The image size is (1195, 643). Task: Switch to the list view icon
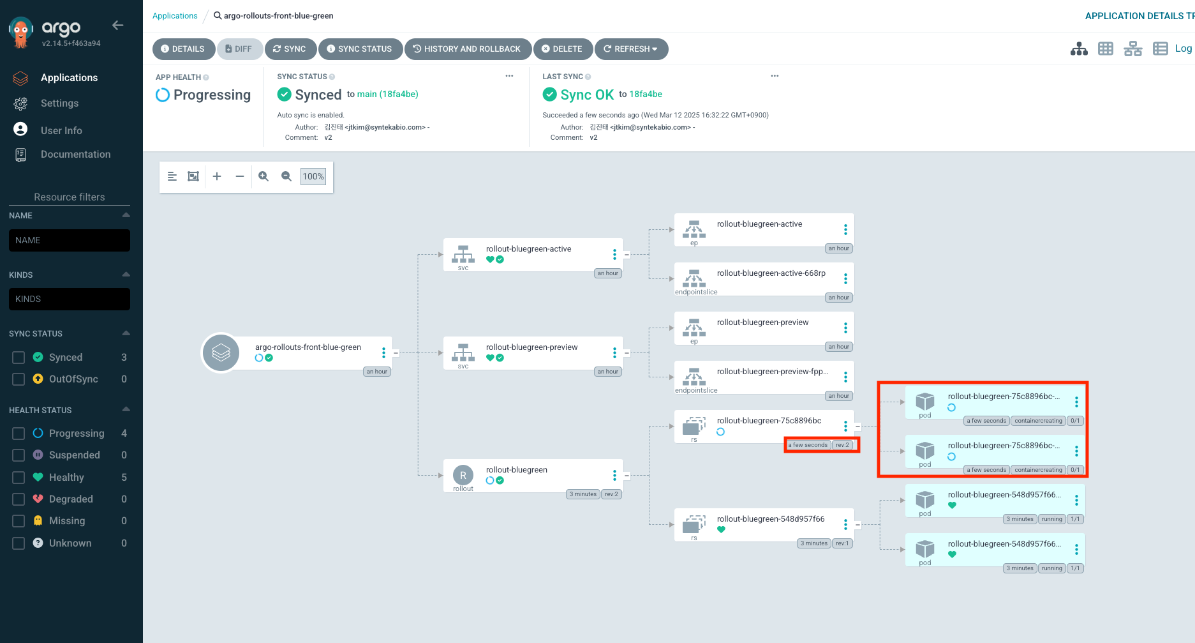coord(1161,49)
